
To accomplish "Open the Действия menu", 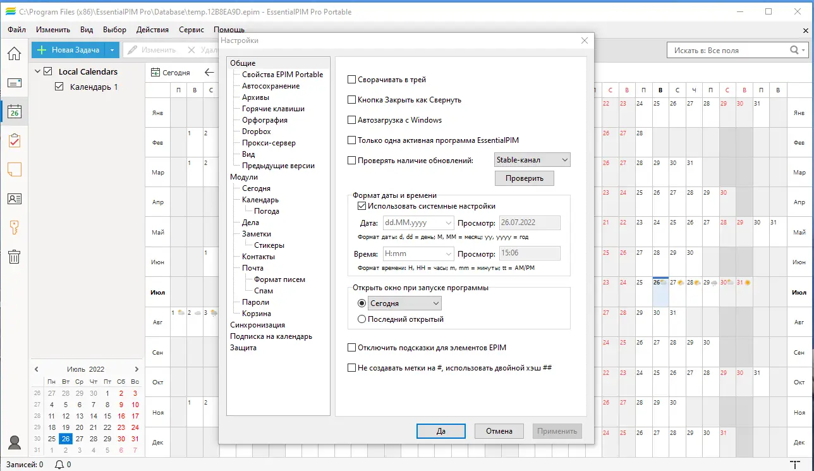I will click(x=152, y=30).
